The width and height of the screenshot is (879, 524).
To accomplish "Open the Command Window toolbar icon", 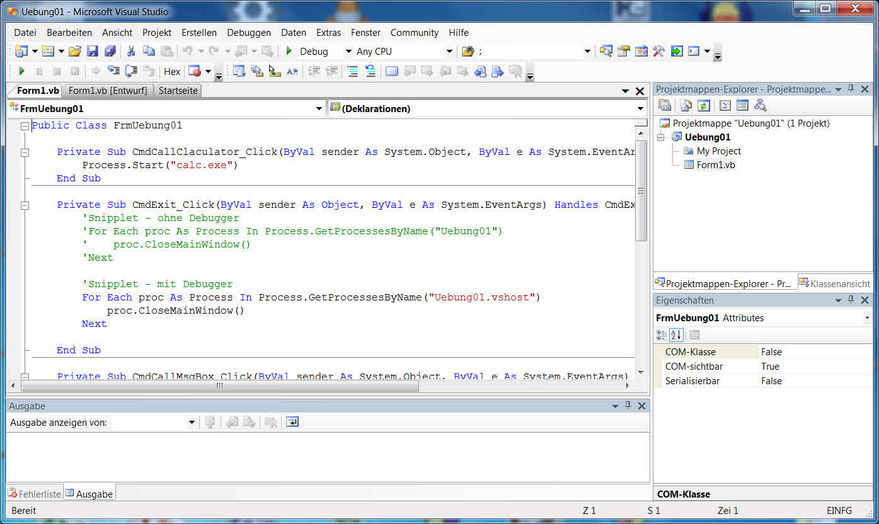I will click(694, 51).
